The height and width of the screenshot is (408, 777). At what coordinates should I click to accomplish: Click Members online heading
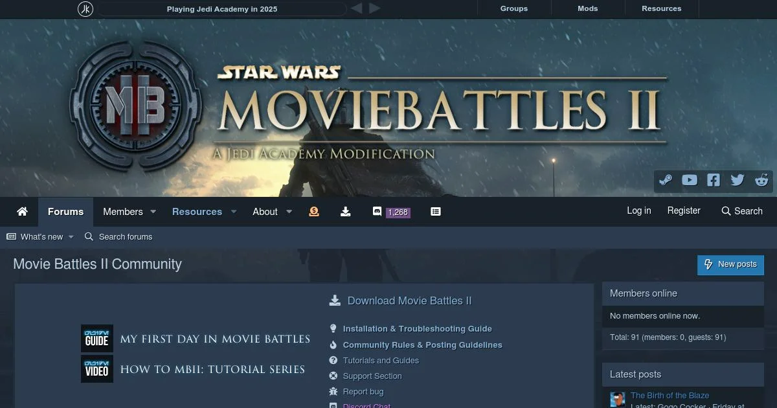click(x=644, y=293)
